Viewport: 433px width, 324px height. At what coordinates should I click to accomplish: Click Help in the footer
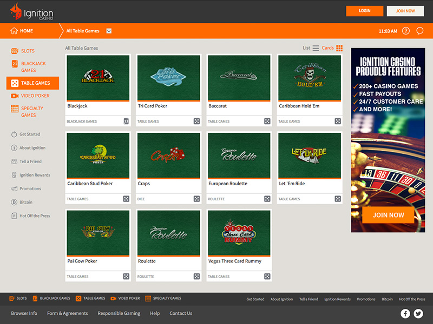(x=155, y=313)
